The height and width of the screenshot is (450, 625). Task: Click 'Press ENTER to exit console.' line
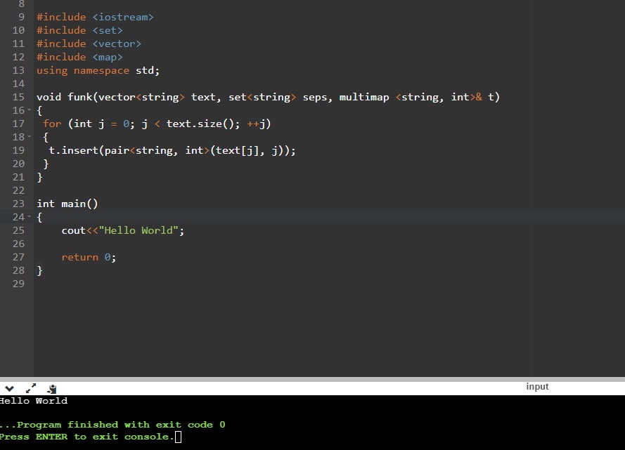(x=87, y=437)
